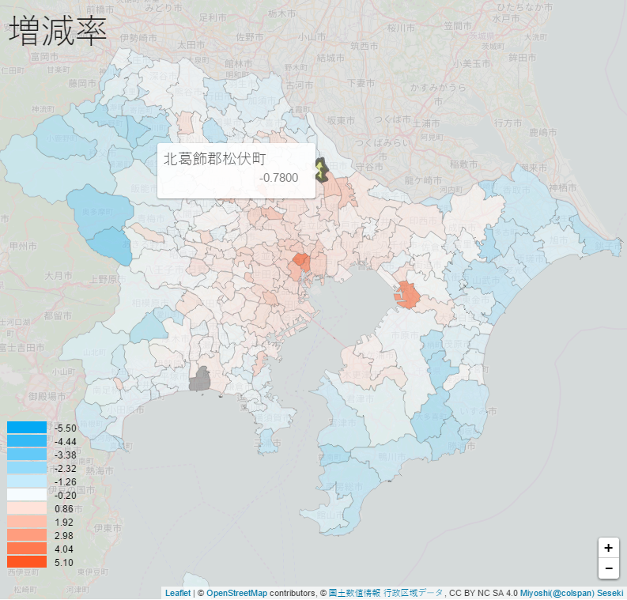Click the orange region east of Tokyo Bay
The height and width of the screenshot is (600, 627).
pos(407,294)
